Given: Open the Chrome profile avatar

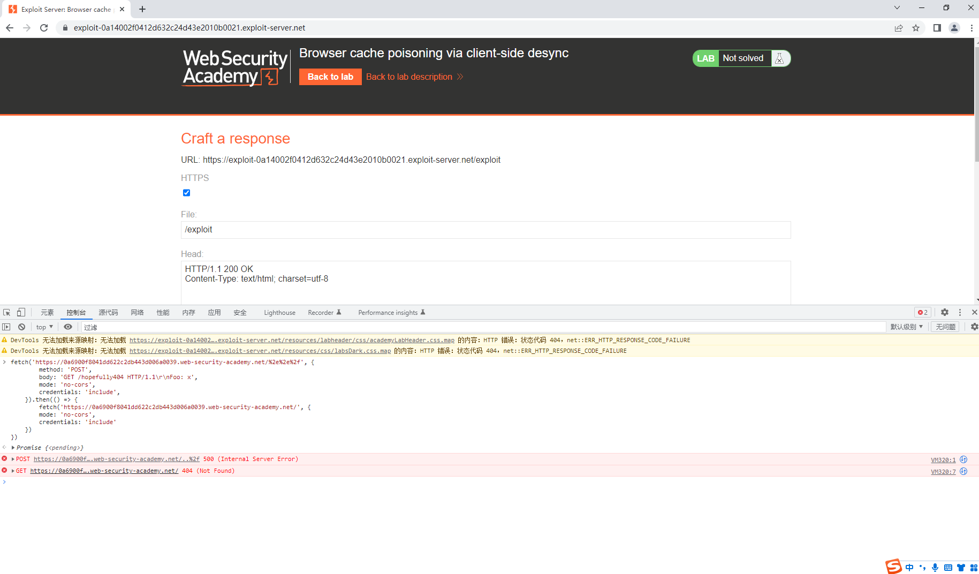Looking at the screenshot, I should click(954, 28).
